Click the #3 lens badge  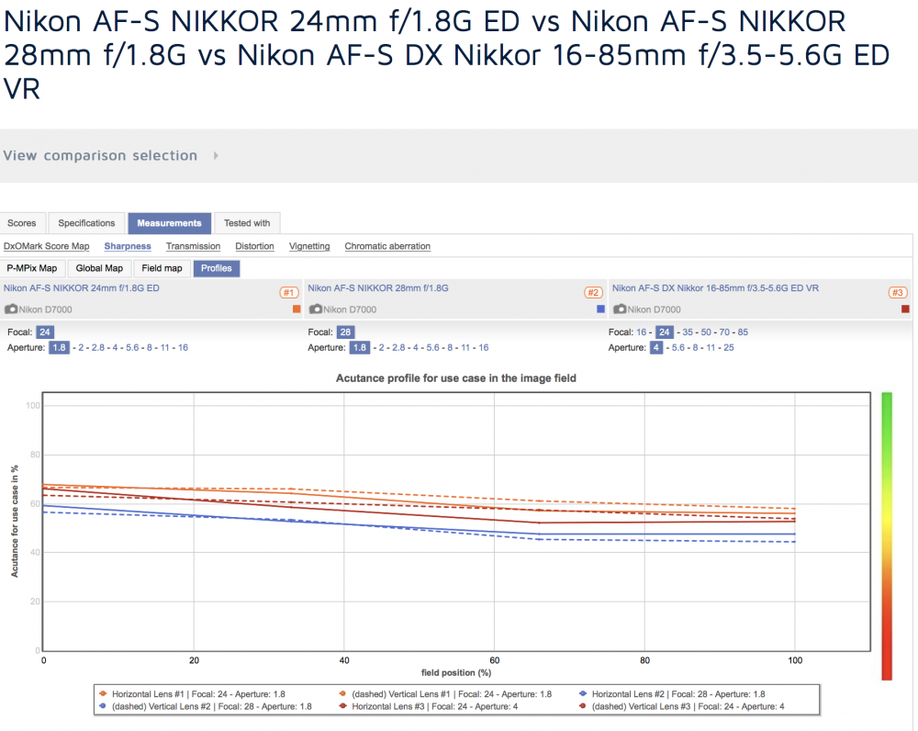(898, 292)
